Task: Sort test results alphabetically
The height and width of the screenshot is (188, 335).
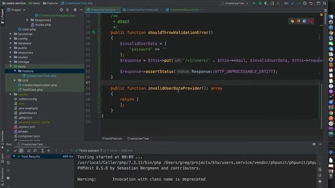Action: pos(29,151)
